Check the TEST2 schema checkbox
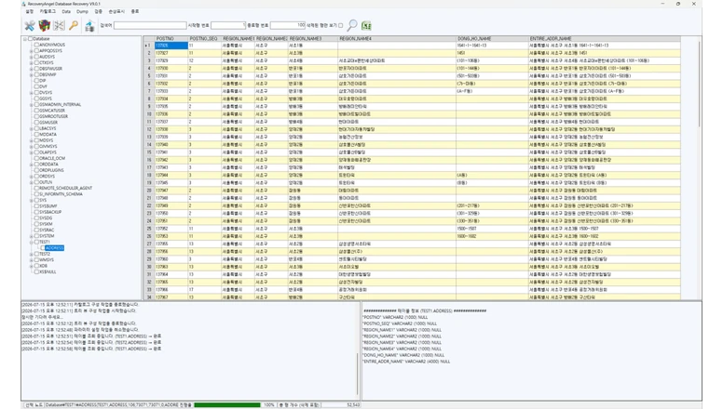Viewport: 723px width, 409px height. [x=36, y=254]
